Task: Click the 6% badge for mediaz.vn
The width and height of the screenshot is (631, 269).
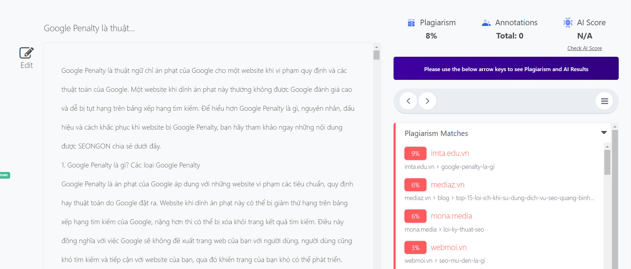Action: tap(415, 185)
